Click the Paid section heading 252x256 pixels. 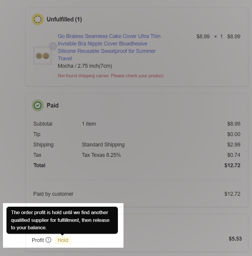point(53,105)
